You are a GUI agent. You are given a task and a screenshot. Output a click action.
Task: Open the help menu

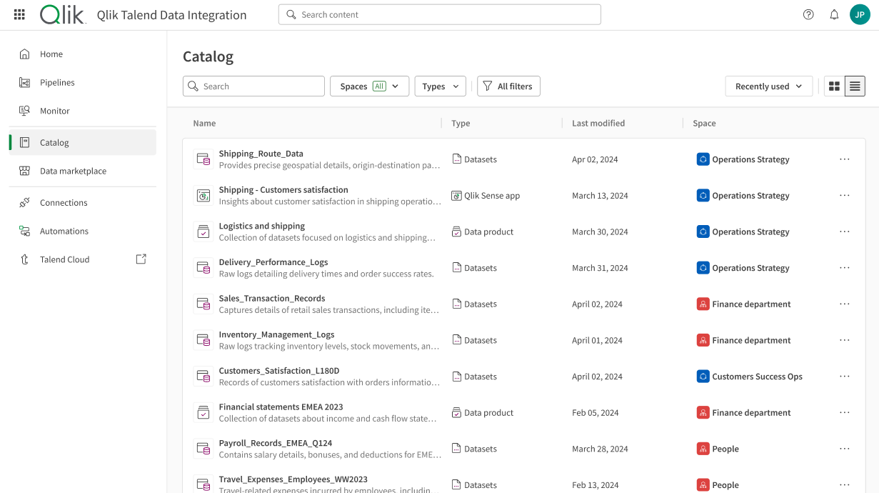click(x=808, y=14)
